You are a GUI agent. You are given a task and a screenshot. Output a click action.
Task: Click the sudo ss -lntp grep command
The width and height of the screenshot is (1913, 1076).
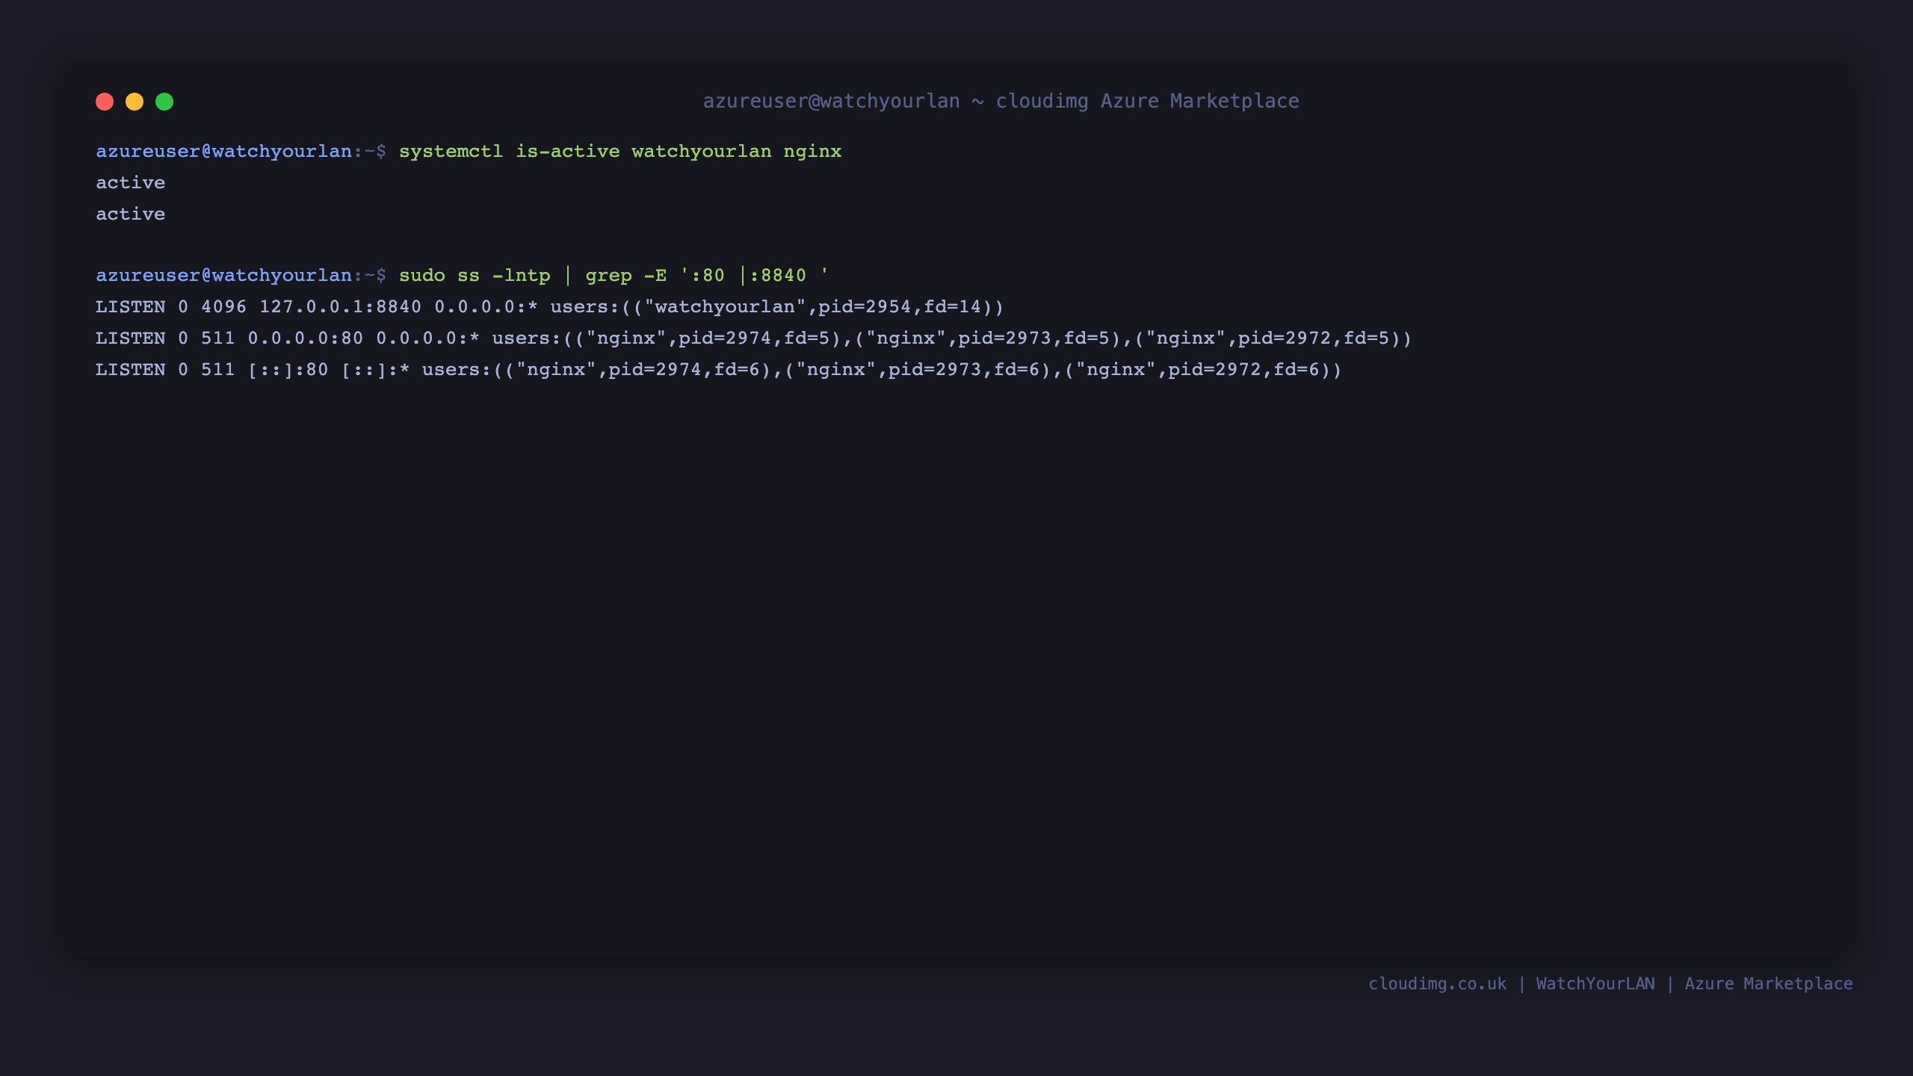614,275
